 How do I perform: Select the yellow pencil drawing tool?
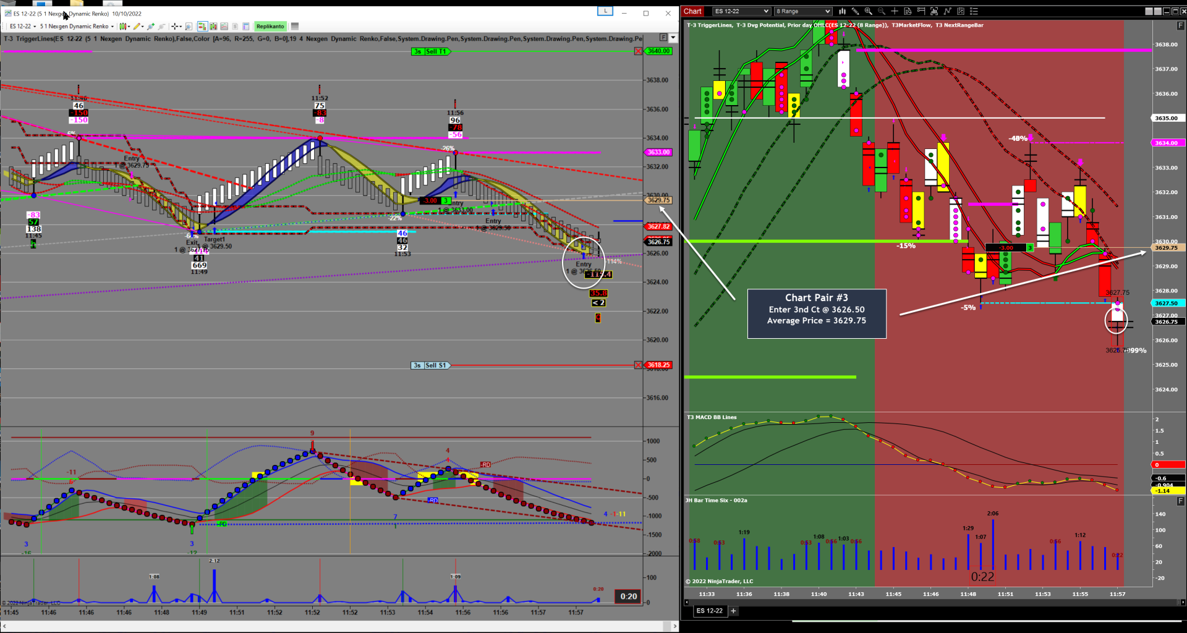(137, 27)
